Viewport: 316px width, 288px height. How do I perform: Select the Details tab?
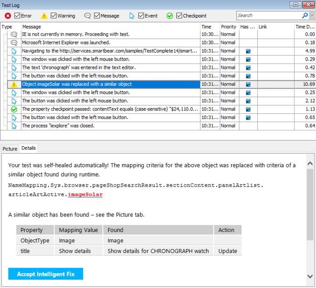(29, 148)
